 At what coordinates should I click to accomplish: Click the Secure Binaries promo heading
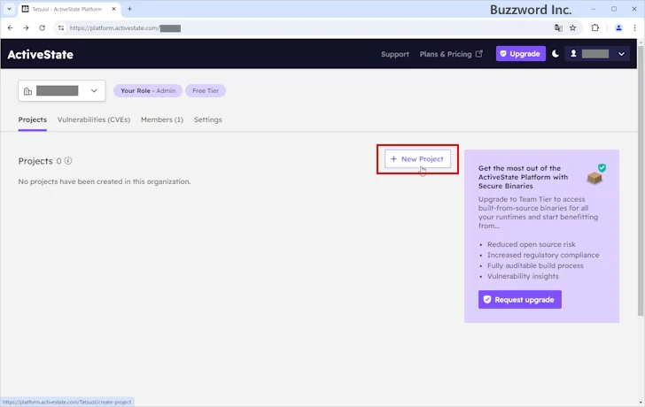524,177
